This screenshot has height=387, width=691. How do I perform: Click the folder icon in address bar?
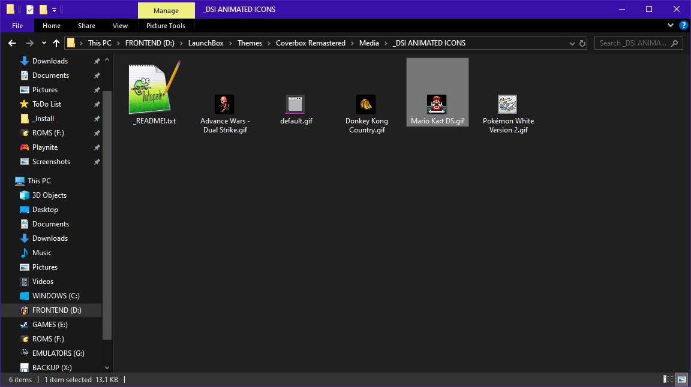71,43
